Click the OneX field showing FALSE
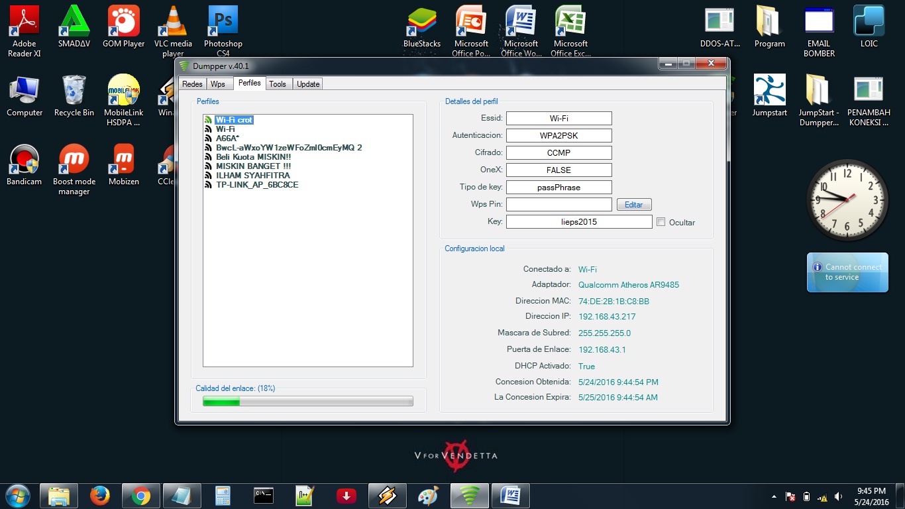 pyautogui.click(x=559, y=170)
